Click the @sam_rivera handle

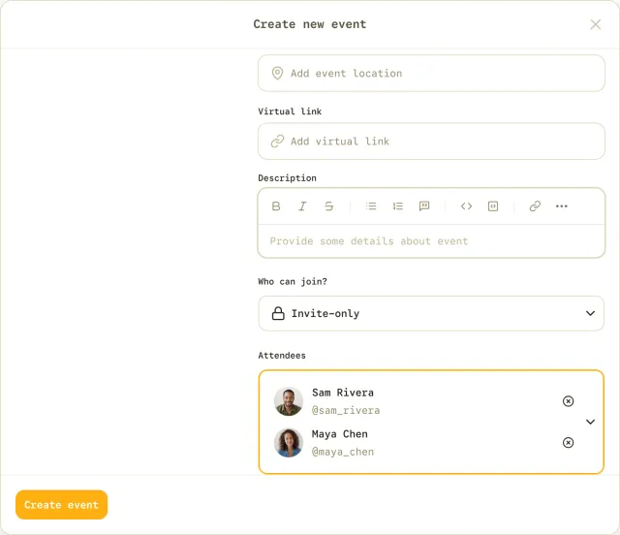click(x=346, y=410)
